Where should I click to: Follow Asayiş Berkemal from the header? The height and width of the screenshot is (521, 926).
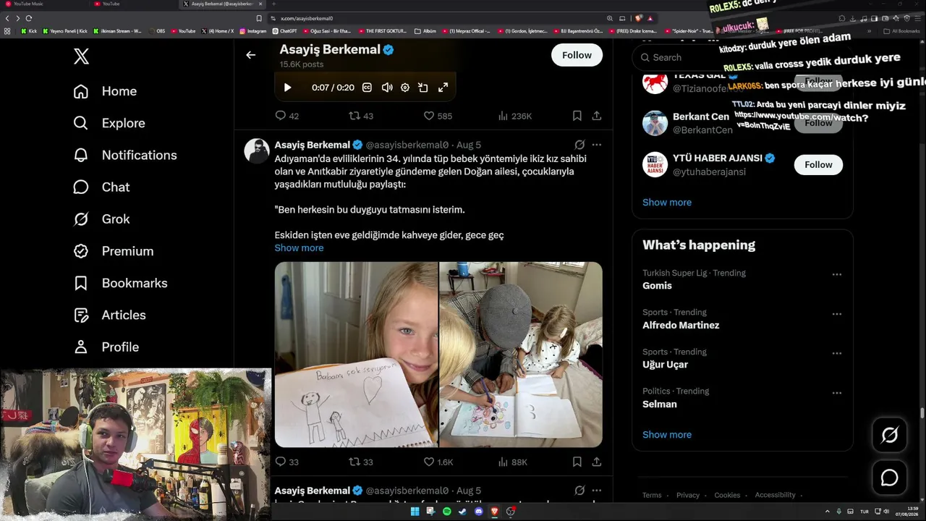point(577,55)
